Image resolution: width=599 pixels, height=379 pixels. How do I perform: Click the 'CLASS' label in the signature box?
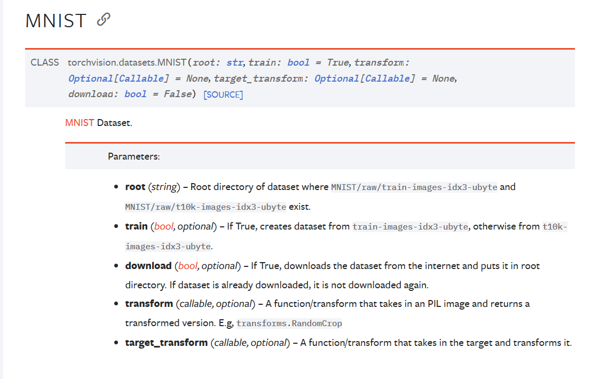[45, 62]
